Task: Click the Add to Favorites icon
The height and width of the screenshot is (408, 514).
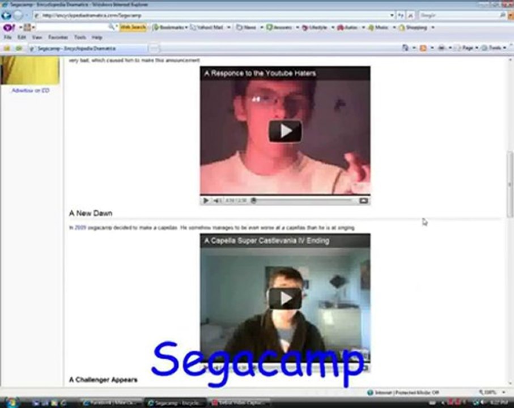Action: (x=19, y=49)
